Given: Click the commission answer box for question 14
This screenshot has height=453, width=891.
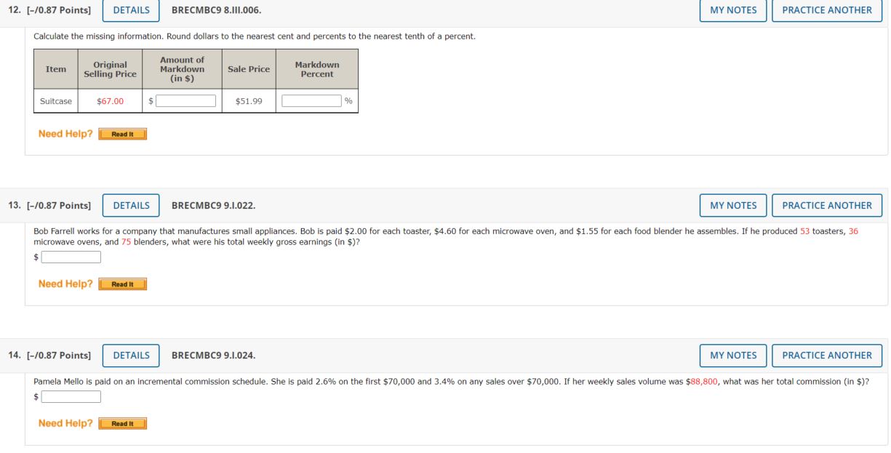Looking at the screenshot, I should [71, 396].
